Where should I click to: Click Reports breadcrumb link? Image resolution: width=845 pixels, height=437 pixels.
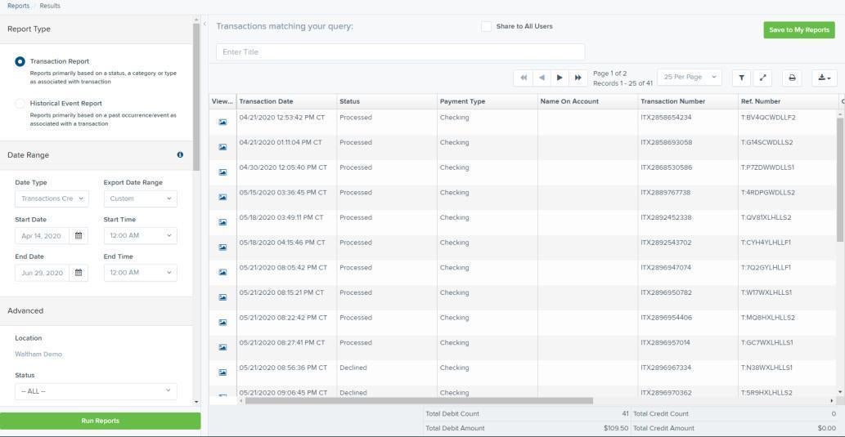18,6
